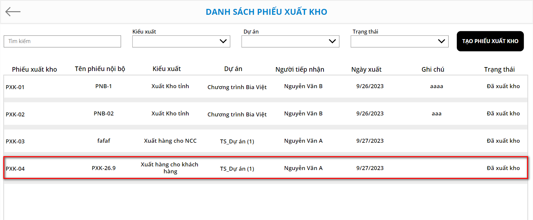Click the TẠO PHIẾU XUẤT KHO button
Viewport: 533px width, 220px height.
(x=490, y=41)
